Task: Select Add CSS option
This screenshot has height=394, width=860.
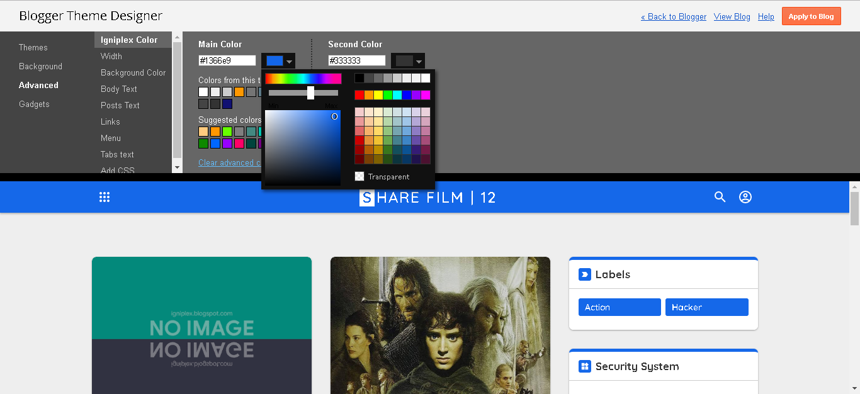Action: [118, 170]
